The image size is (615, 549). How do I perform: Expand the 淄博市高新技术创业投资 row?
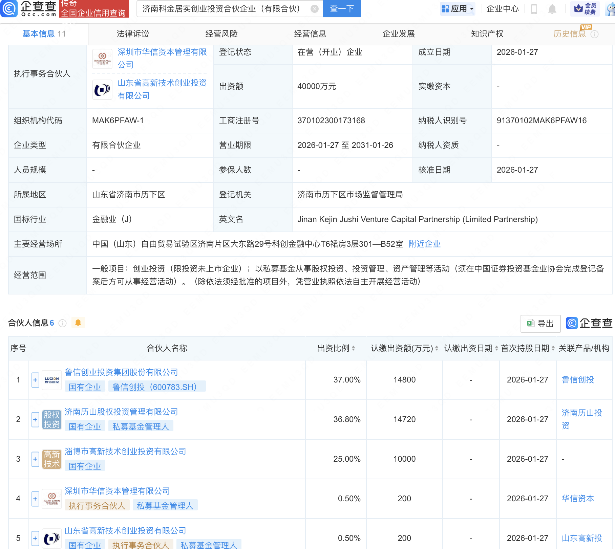[x=35, y=459]
